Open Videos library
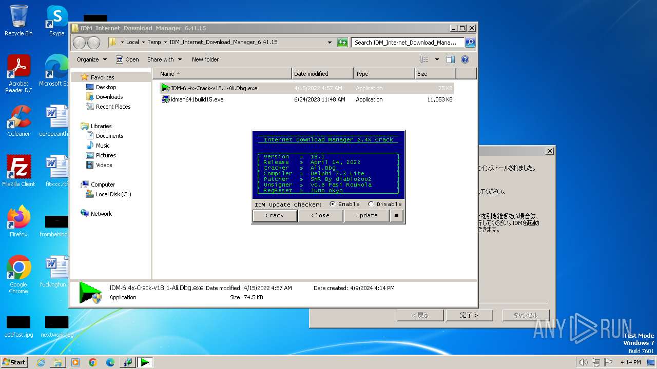This screenshot has height=369, width=657. 104,165
